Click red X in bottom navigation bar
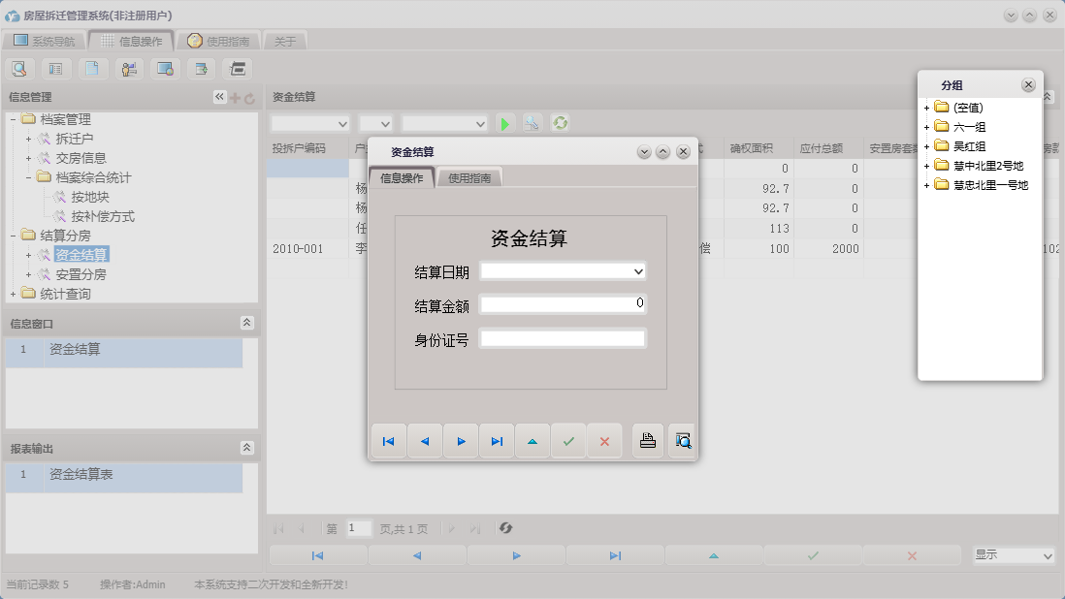The height and width of the screenshot is (599, 1065). pos(912,555)
